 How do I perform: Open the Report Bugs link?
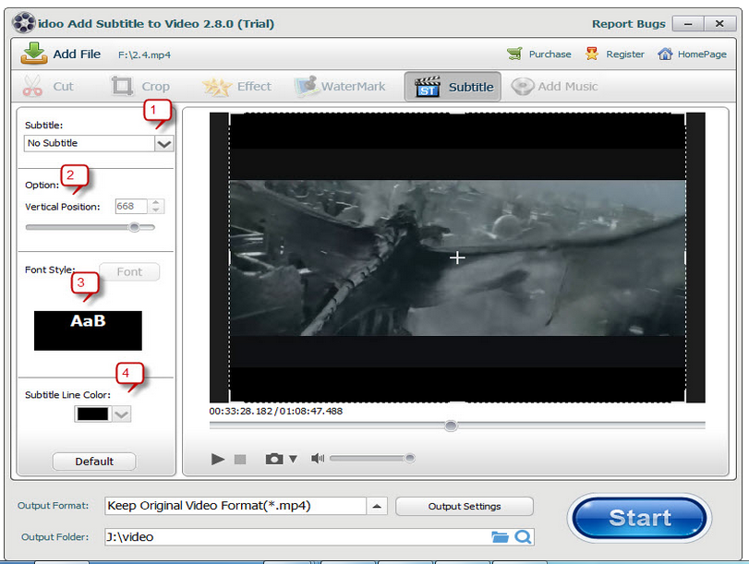pos(628,24)
